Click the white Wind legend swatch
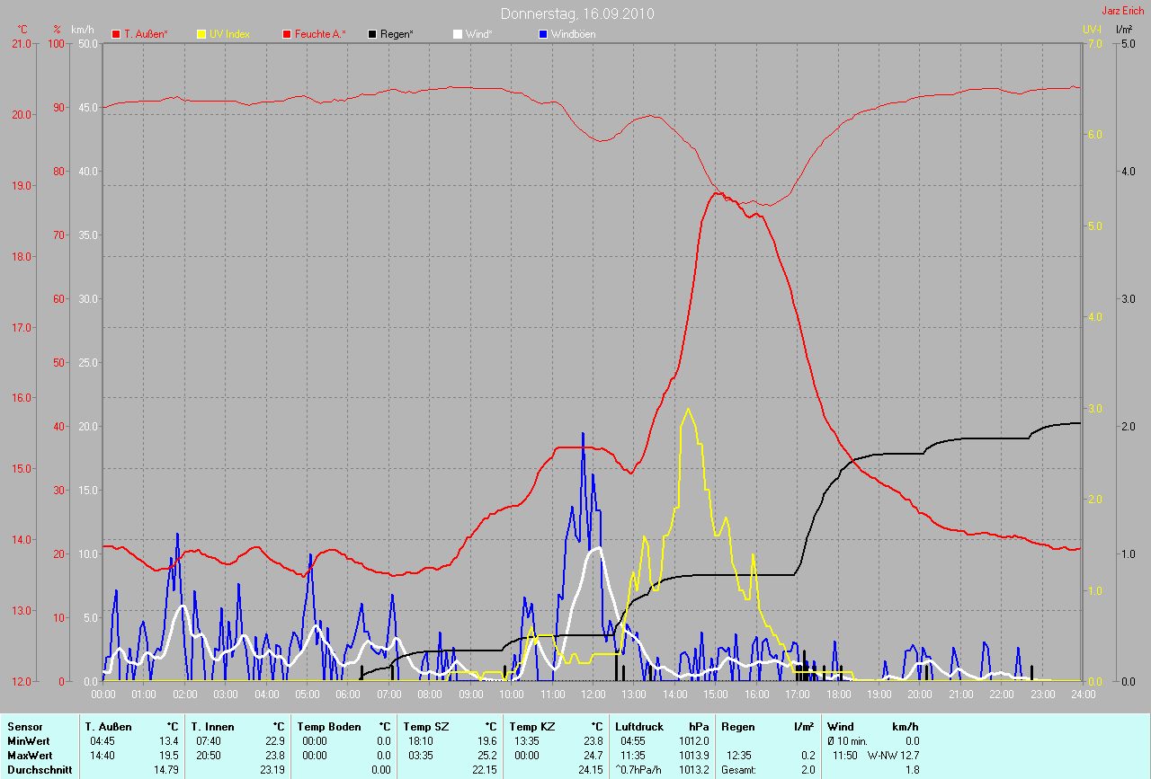This screenshot has width=1151, height=779. coord(458,34)
